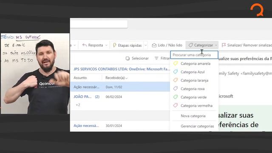Screen dimensions: 272x153
Task: Click the Lido / Não lido envelope icon
Action: (154, 45)
